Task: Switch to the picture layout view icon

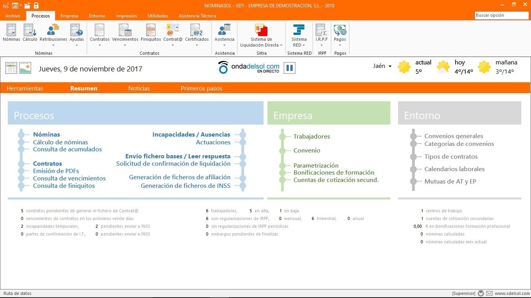Action: tap(25, 68)
